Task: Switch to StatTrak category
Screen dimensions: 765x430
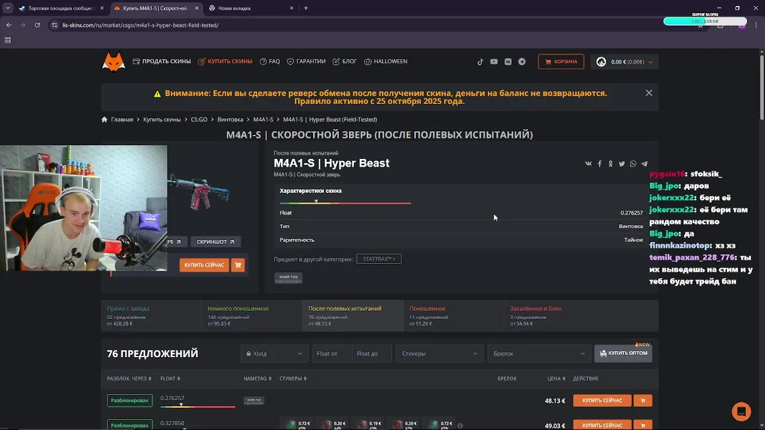Action: pos(379,259)
